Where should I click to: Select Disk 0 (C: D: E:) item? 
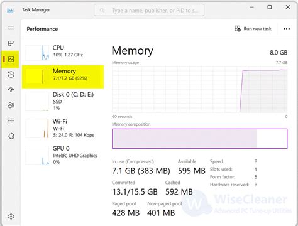point(63,101)
